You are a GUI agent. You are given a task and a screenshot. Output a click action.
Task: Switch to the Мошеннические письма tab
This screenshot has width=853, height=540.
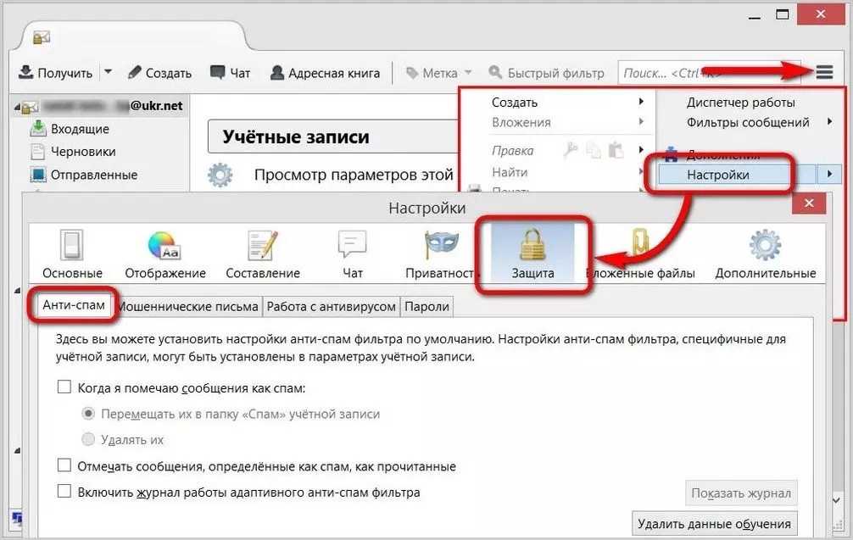[x=188, y=306]
